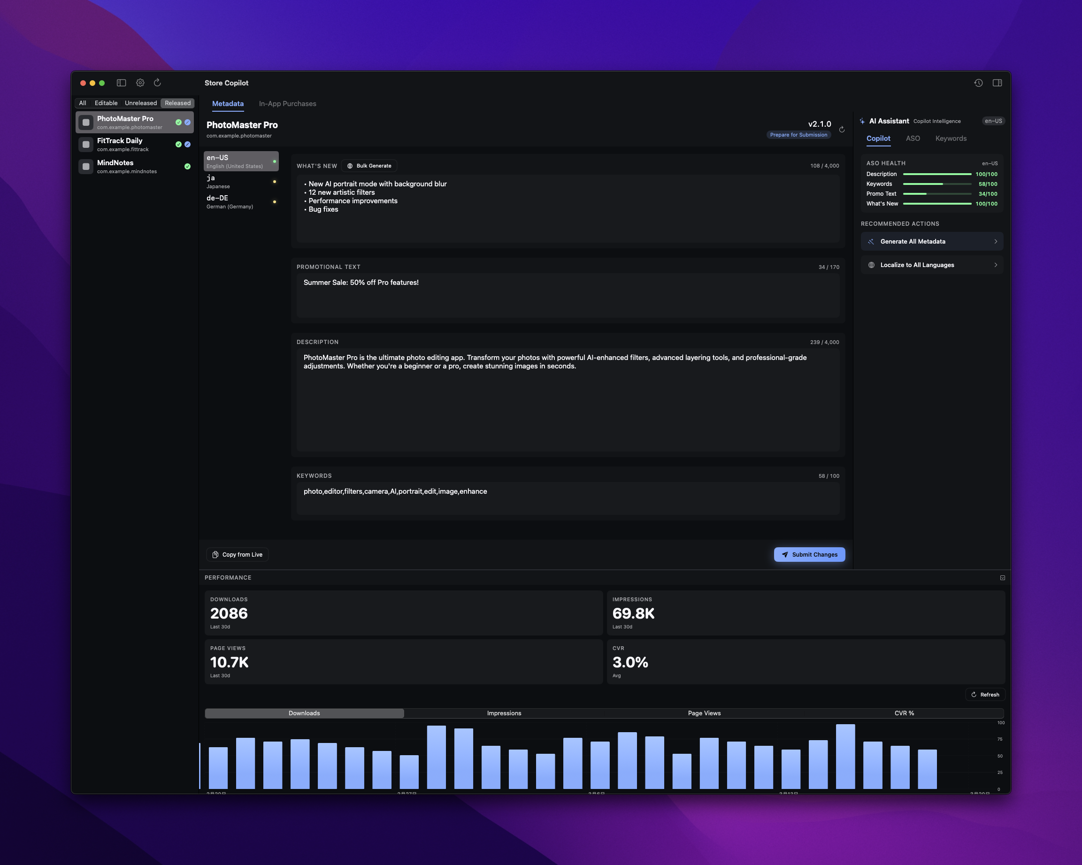Click the AI Assistant sparkle icon
Screen dimensions: 1082x865
(x=862, y=121)
